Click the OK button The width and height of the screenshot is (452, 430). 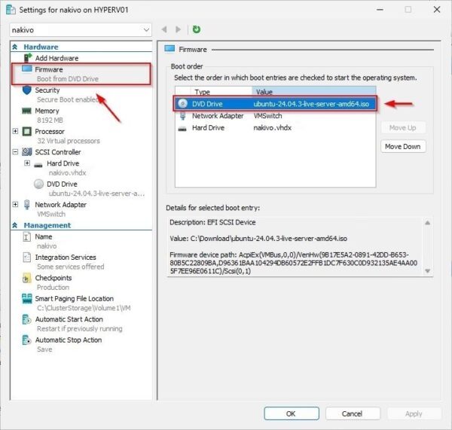coord(291,413)
